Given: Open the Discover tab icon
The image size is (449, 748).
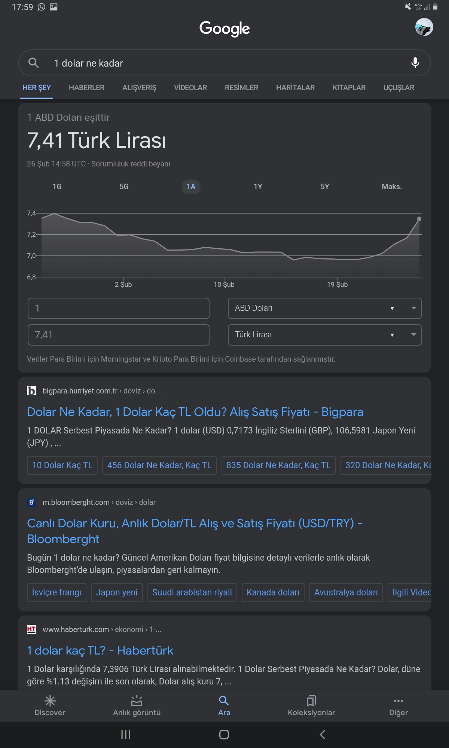Looking at the screenshot, I should click(50, 701).
